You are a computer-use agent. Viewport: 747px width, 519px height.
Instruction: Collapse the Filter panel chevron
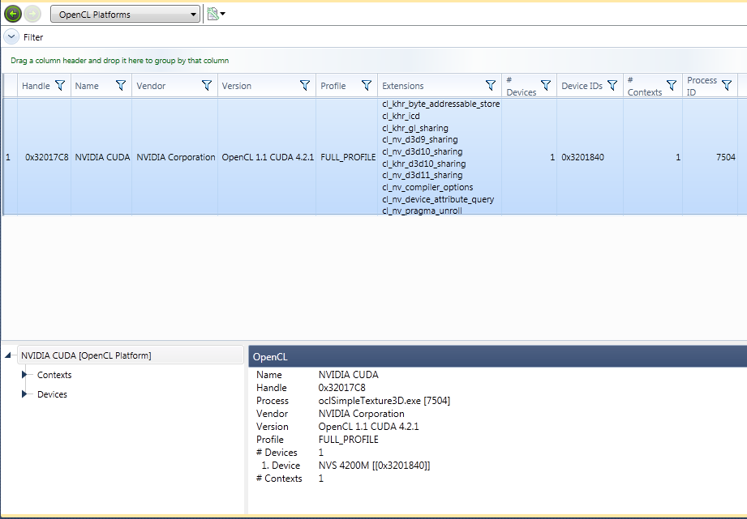point(11,36)
